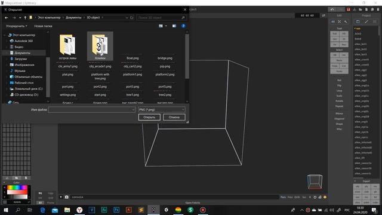Screen dimensions: 382x215
Task: Open the recent locations dropdown arrow
Action: click(x=20, y=17)
